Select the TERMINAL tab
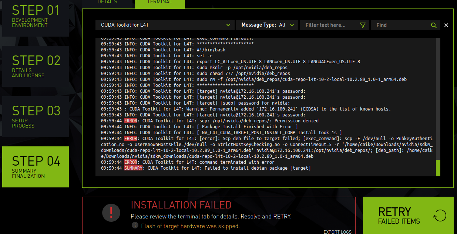Image resolution: width=457 pixels, height=234 pixels. point(160,2)
